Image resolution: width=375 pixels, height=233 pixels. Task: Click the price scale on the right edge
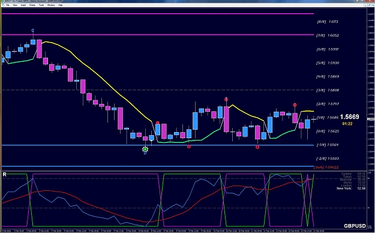tap(371, 89)
